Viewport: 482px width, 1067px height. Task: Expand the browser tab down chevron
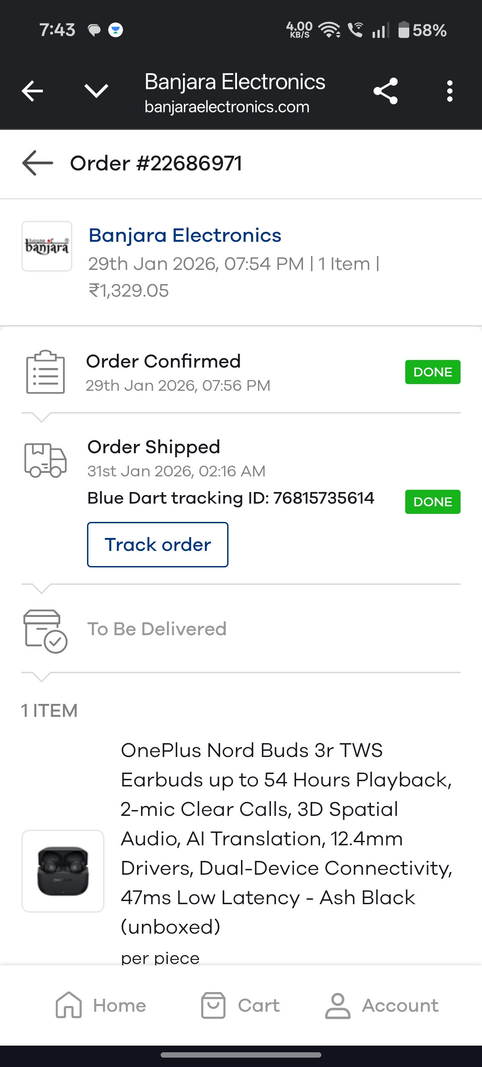tap(96, 91)
